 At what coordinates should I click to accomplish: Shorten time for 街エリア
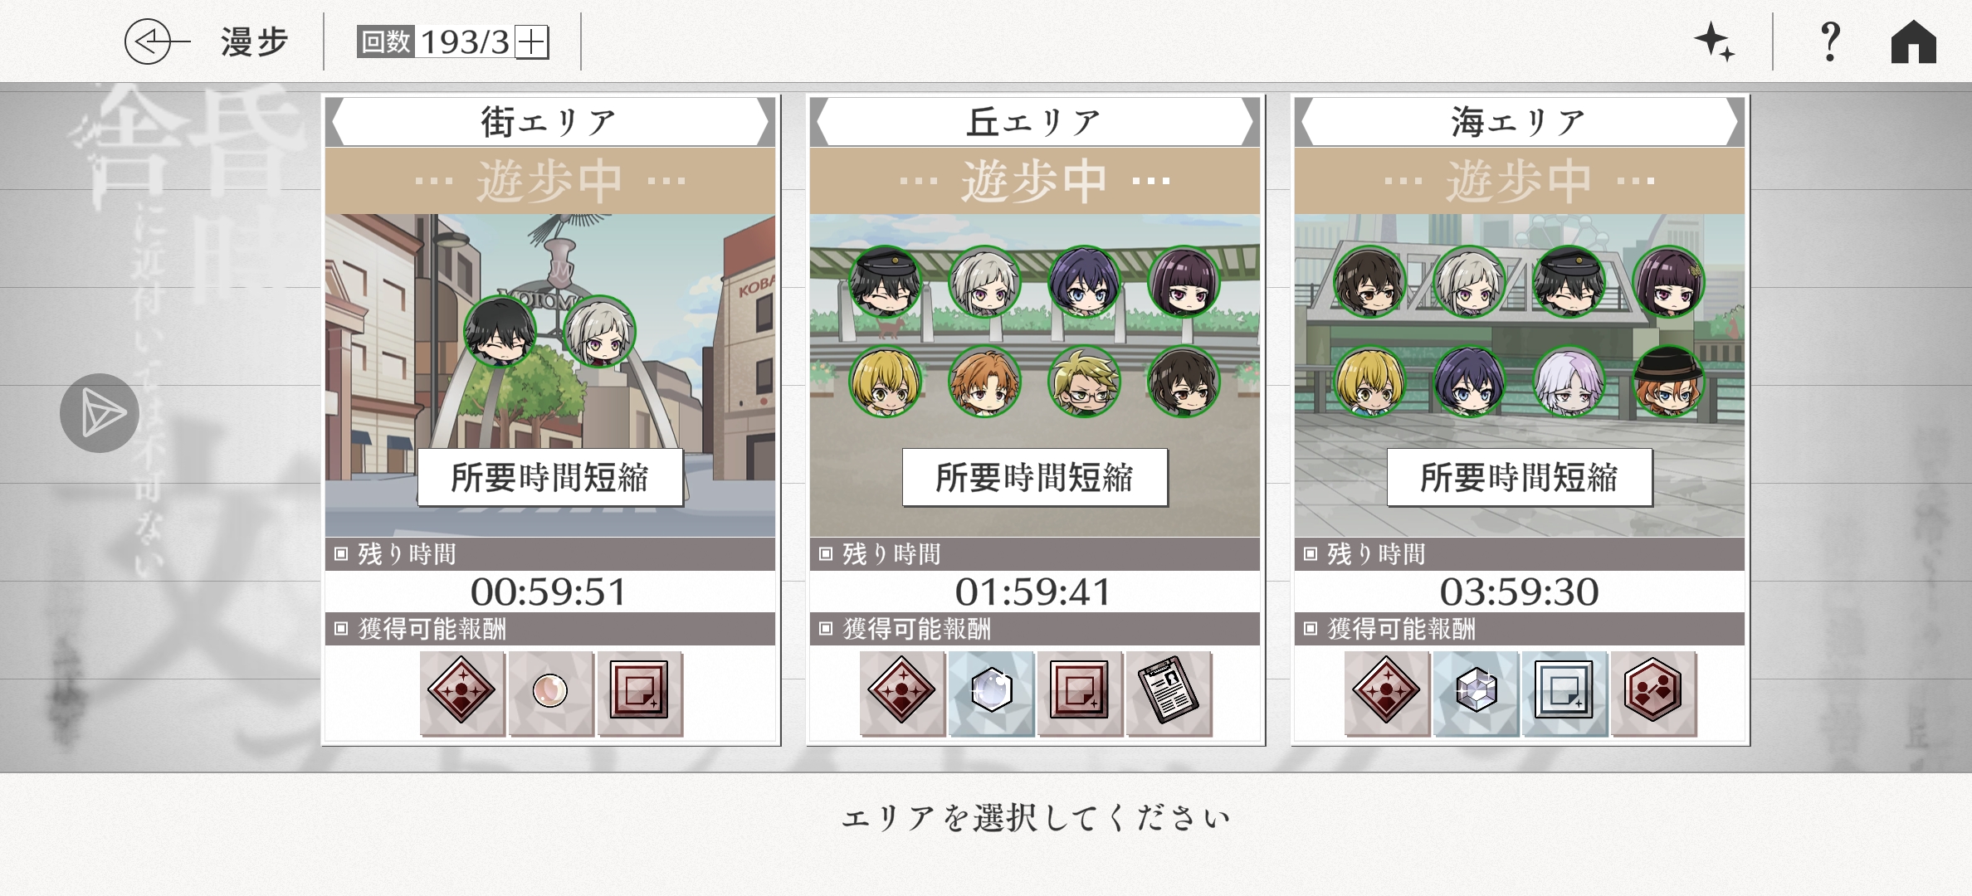click(550, 478)
